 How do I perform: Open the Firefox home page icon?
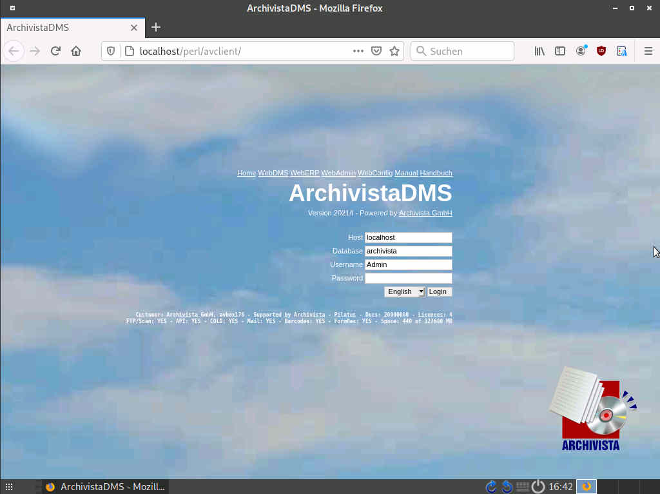(76, 51)
